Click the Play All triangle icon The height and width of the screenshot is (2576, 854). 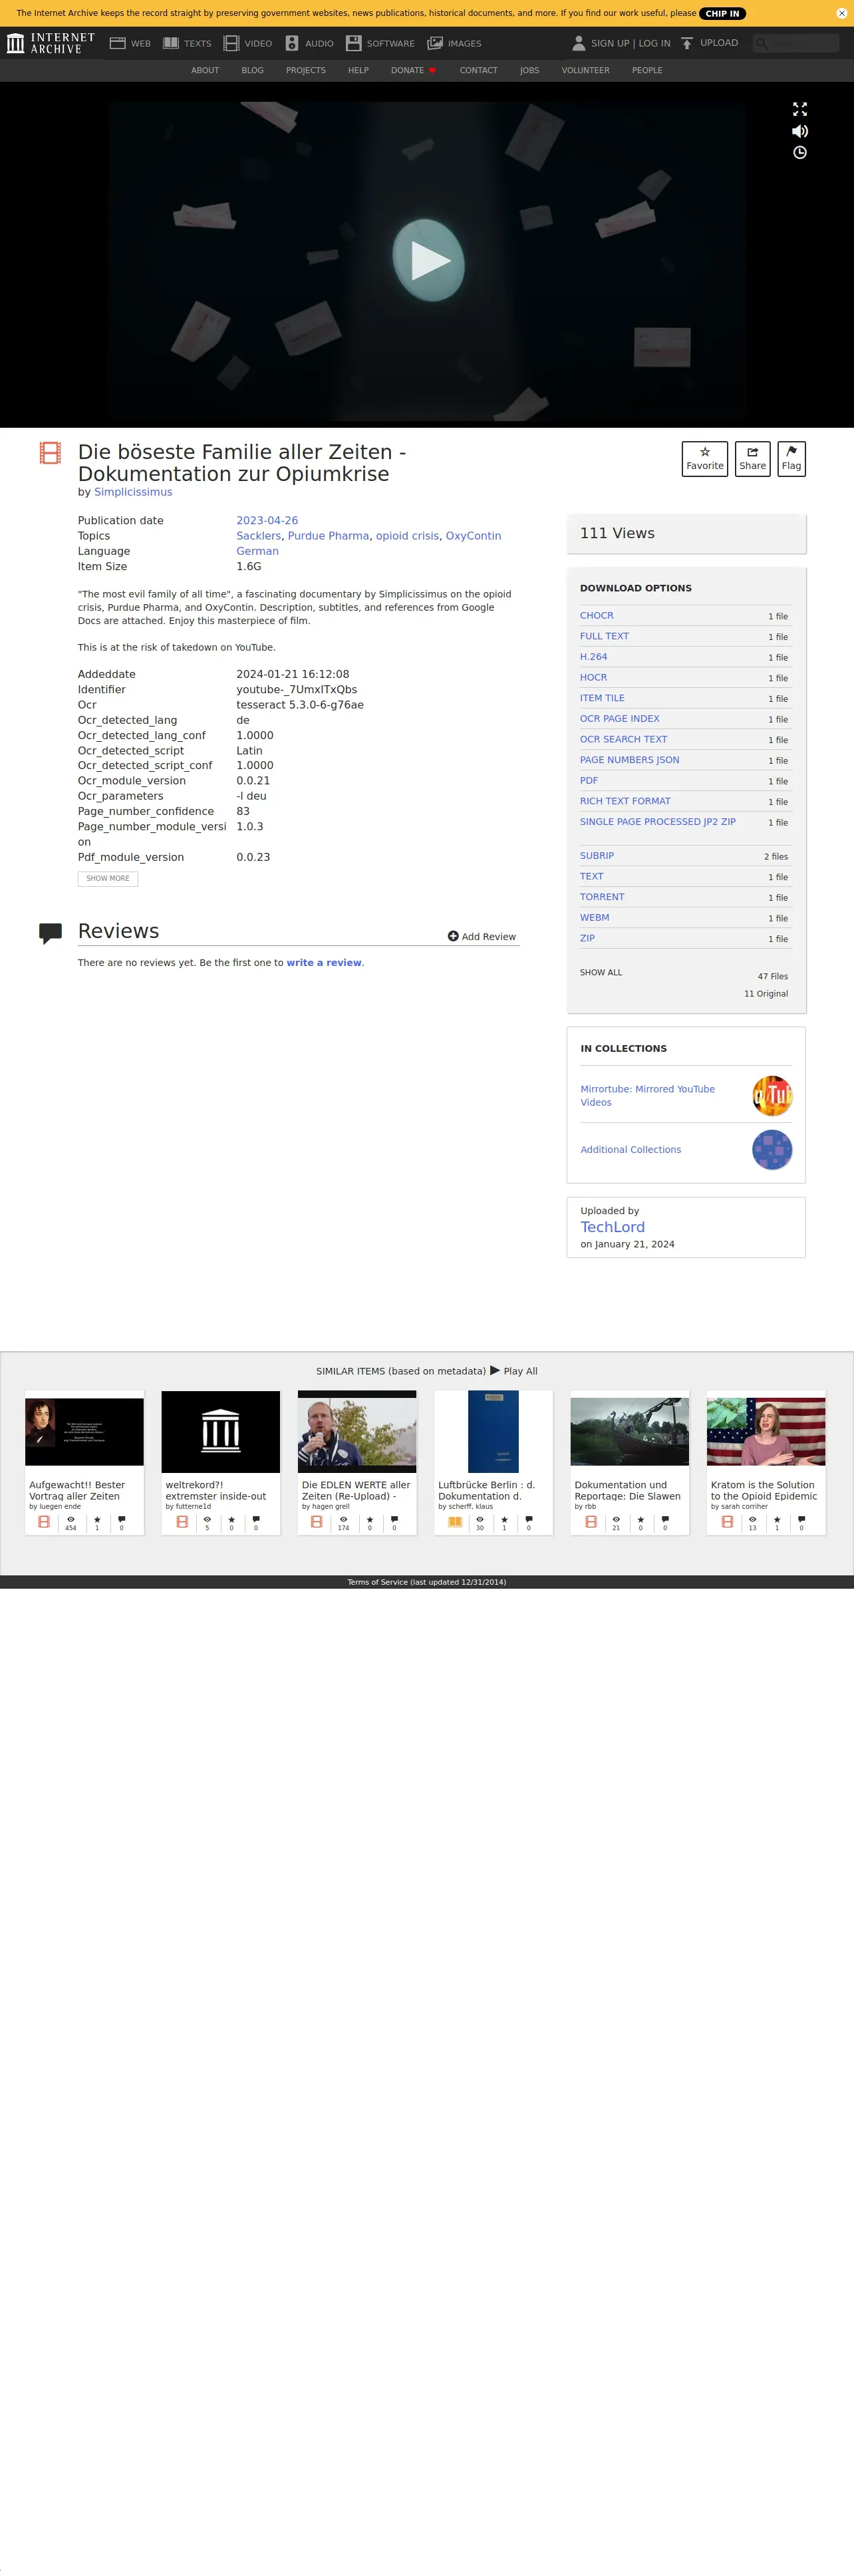(495, 1370)
